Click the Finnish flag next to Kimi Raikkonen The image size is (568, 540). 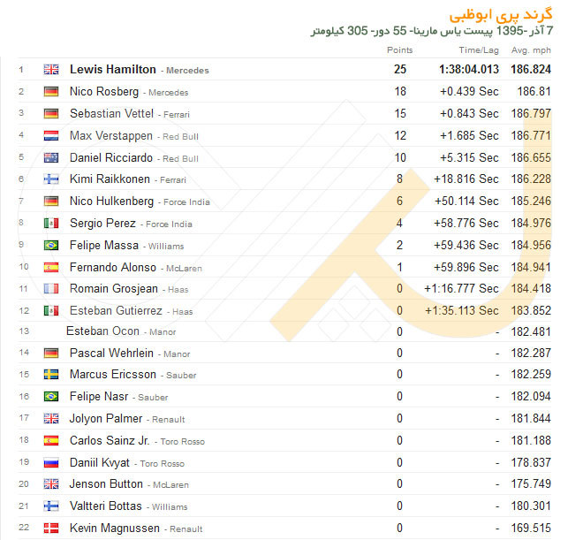pos(51,179)
